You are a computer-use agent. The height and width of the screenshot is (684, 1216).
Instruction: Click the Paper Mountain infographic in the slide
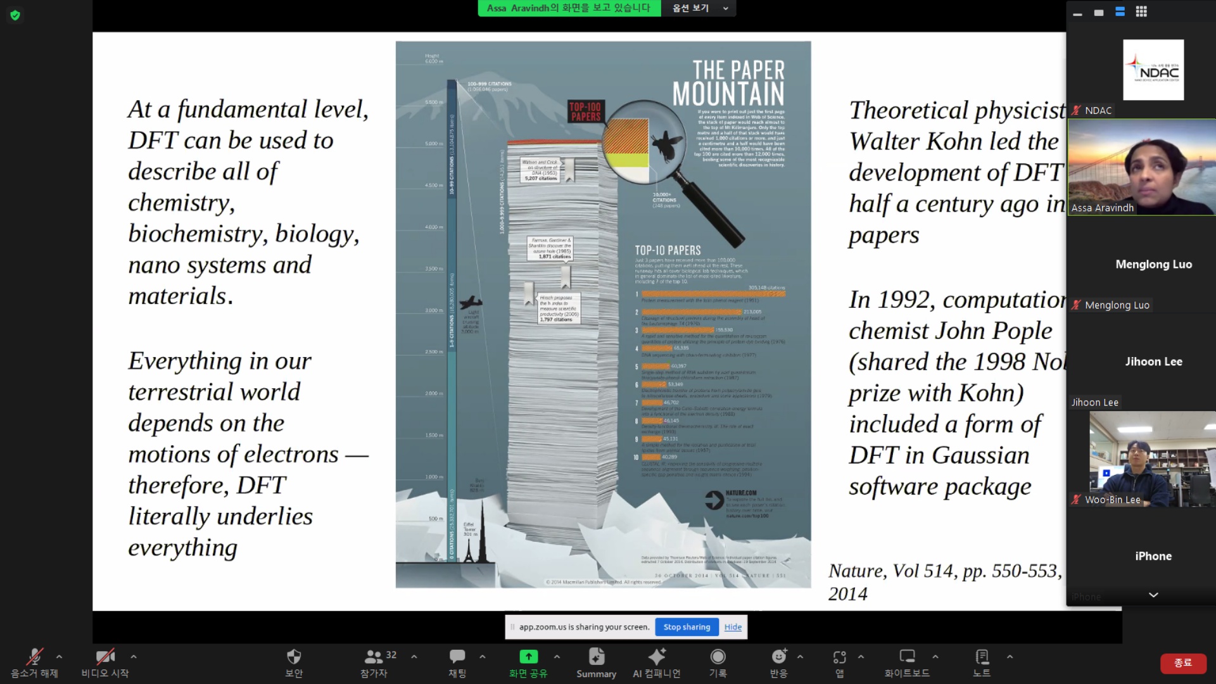[603, 315]
